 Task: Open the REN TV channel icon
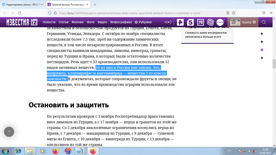point(180,22)
